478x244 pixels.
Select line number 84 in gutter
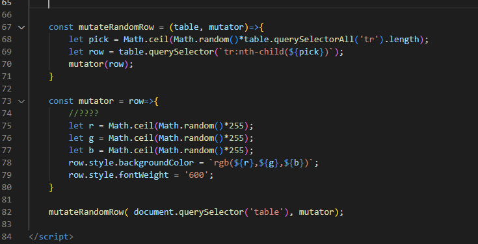click(7, 237)
